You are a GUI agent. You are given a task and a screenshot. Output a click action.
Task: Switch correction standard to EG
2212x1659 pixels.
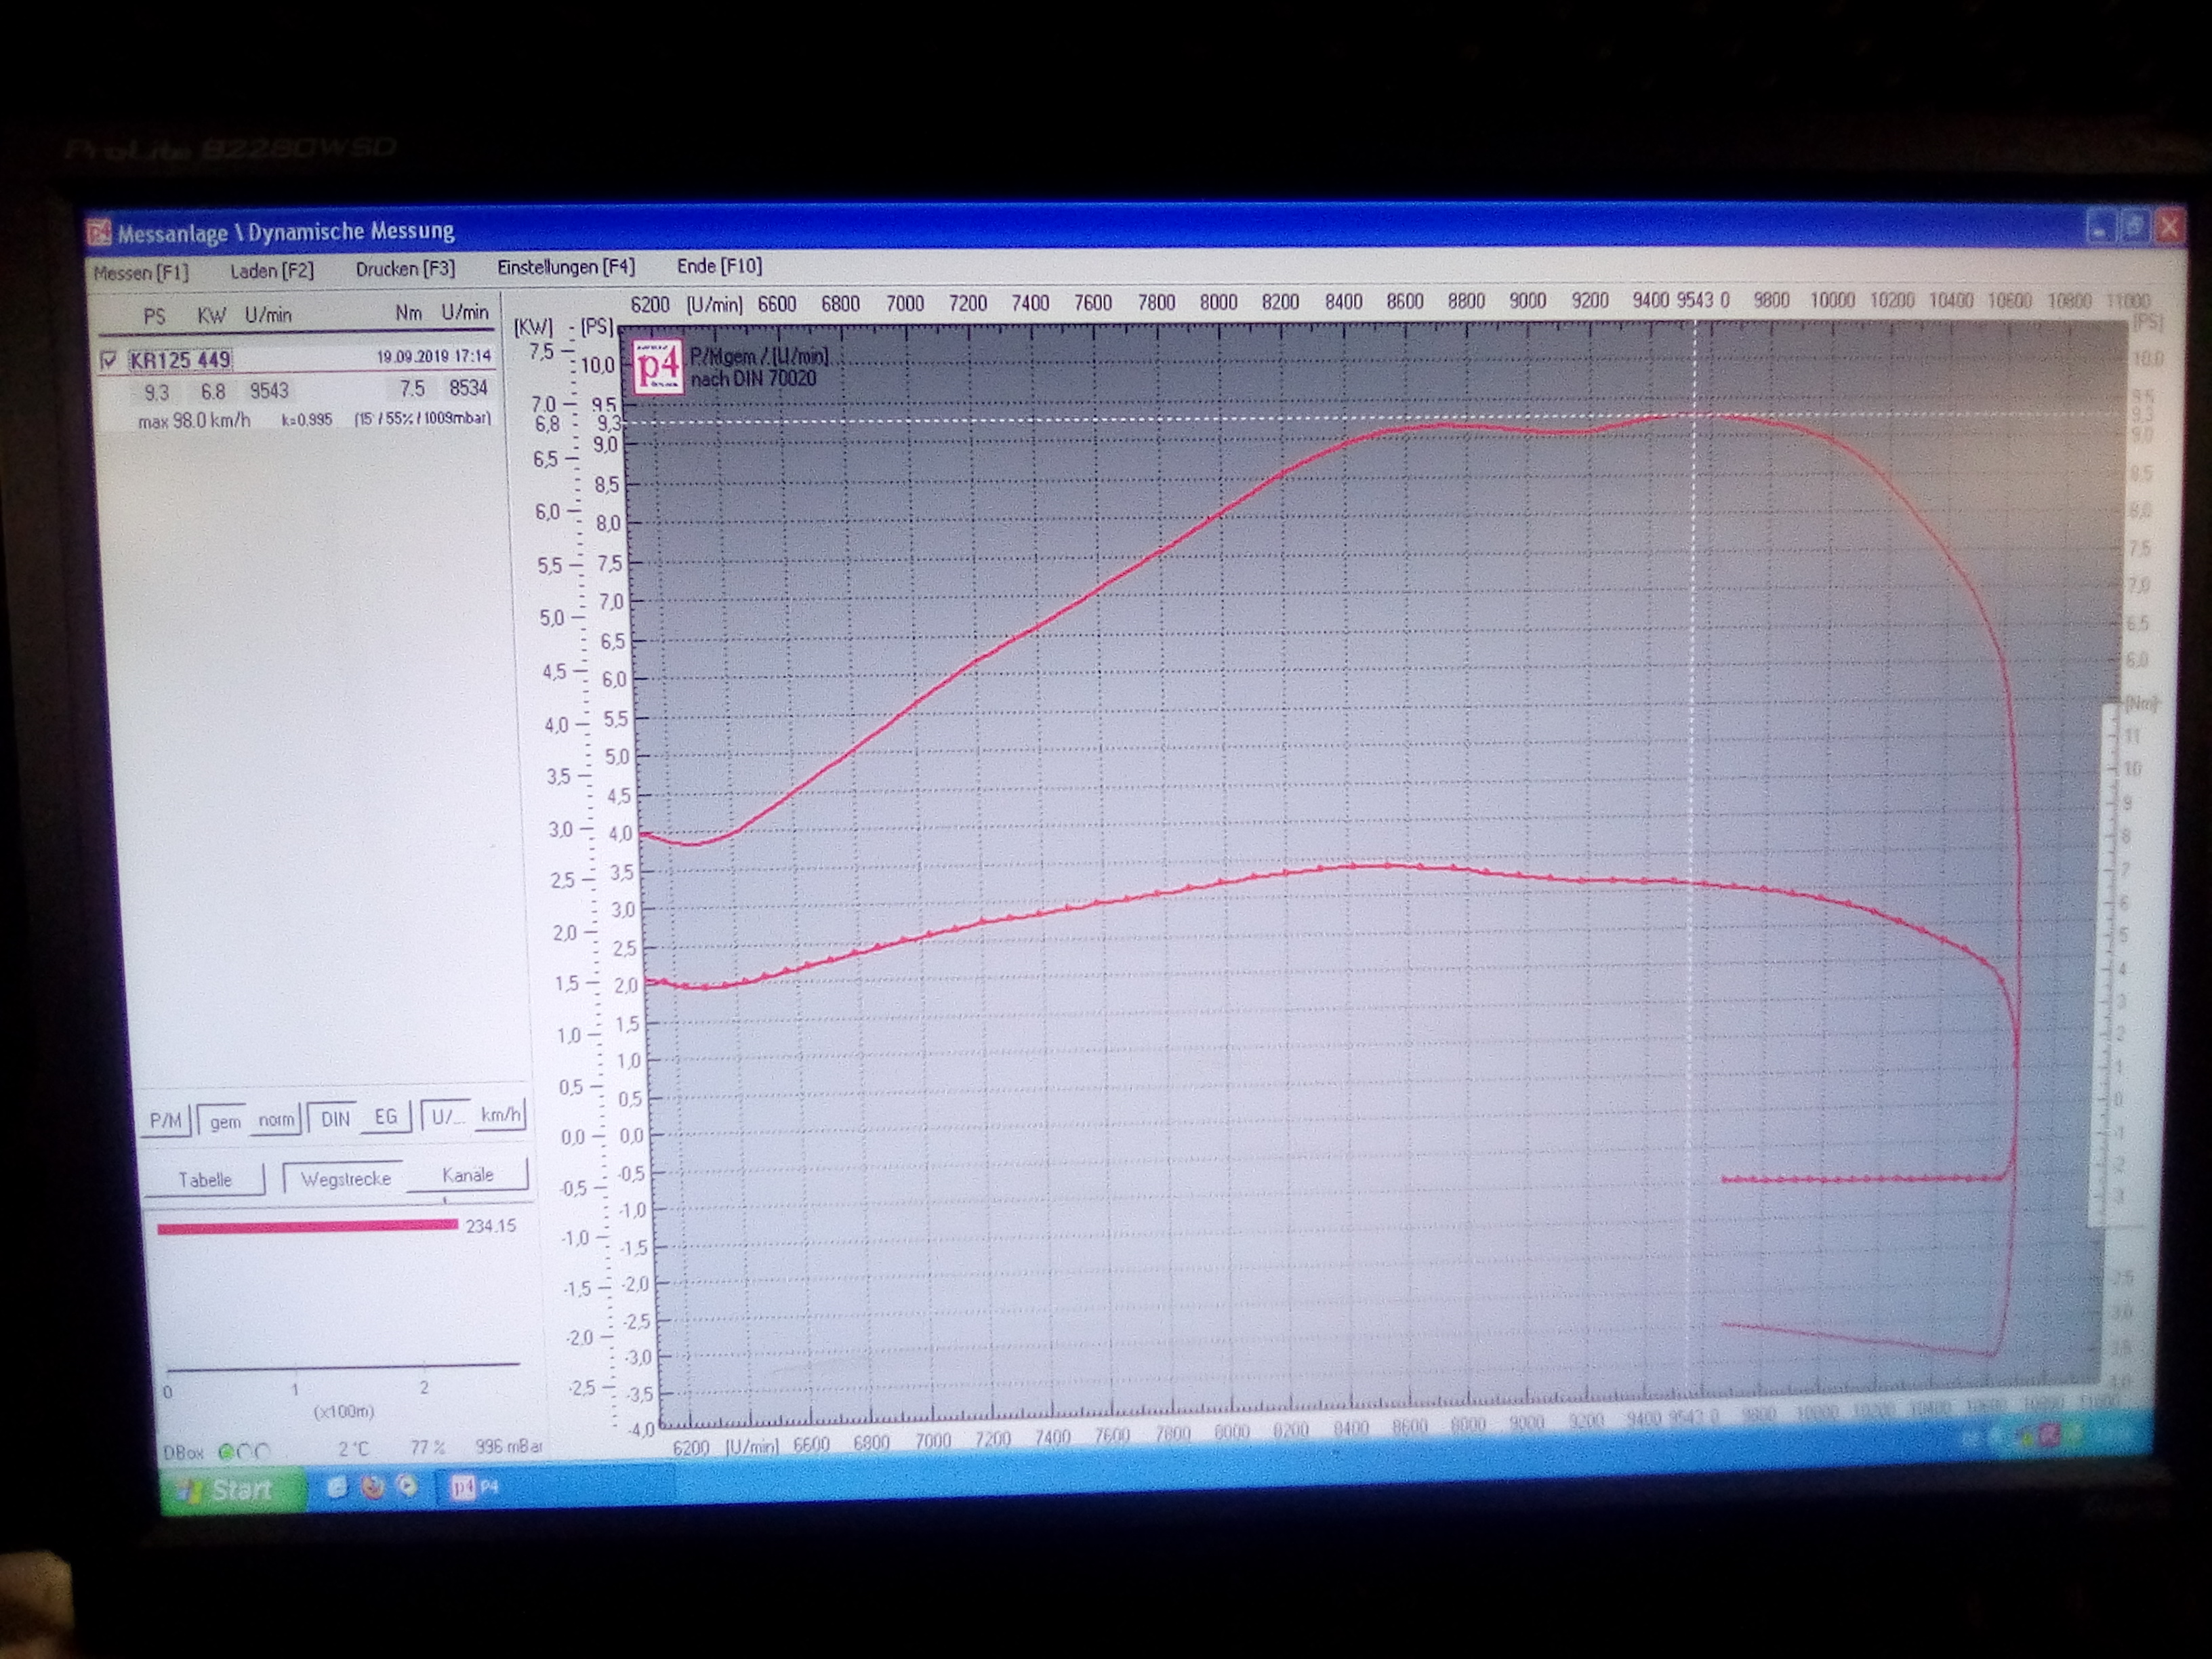point(385,1117)
